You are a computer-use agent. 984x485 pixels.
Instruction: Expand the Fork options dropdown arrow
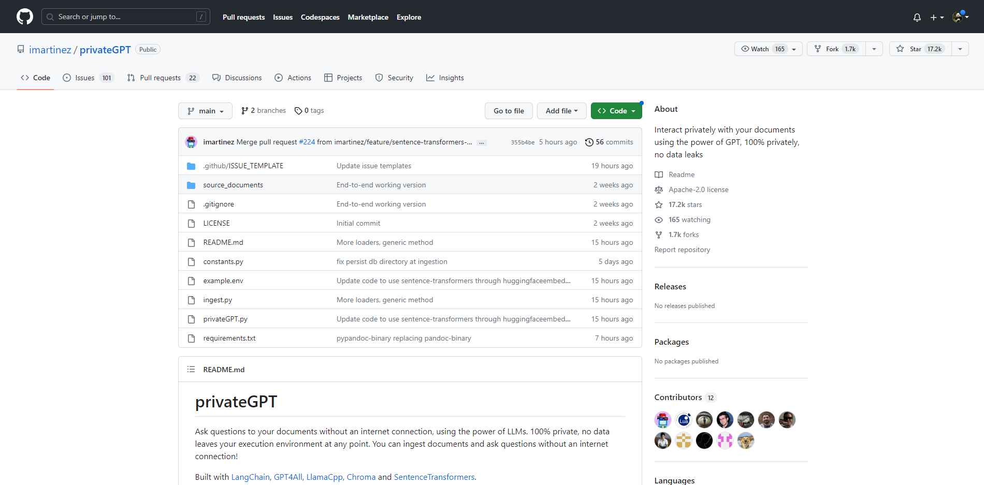pyautogui.click(x=874, y=49)
